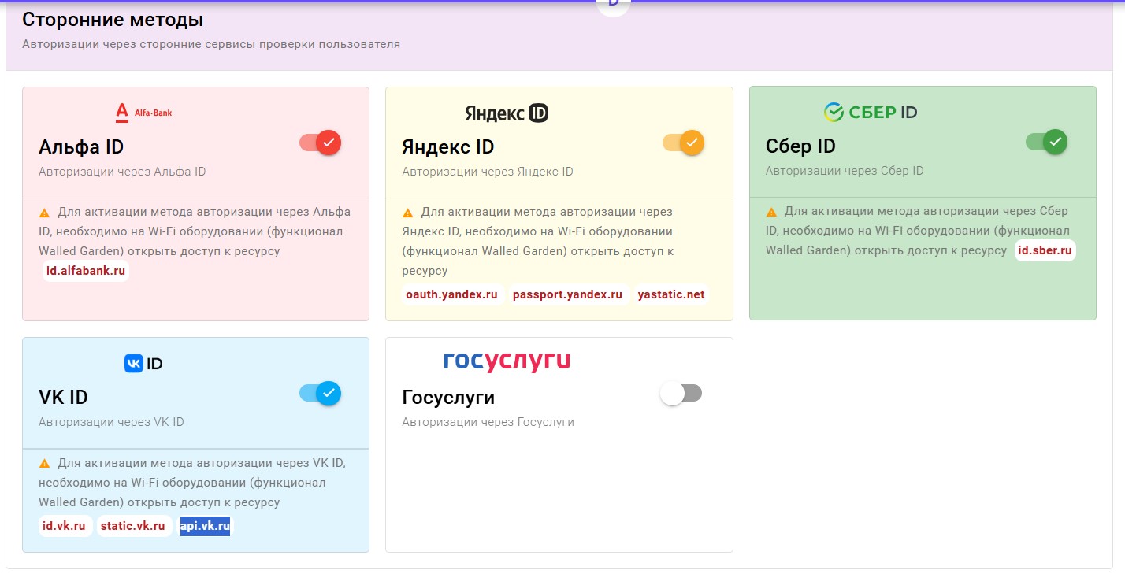Click the Alfa-Bank logo
Image resolution: width=1125 pixels, height=585 pixels.
click(143, 113)
